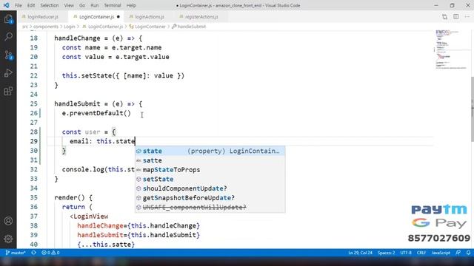Click line number 35 in gutter
The width and height of the screenshot is (474, 266).
(x=34, y=197)
